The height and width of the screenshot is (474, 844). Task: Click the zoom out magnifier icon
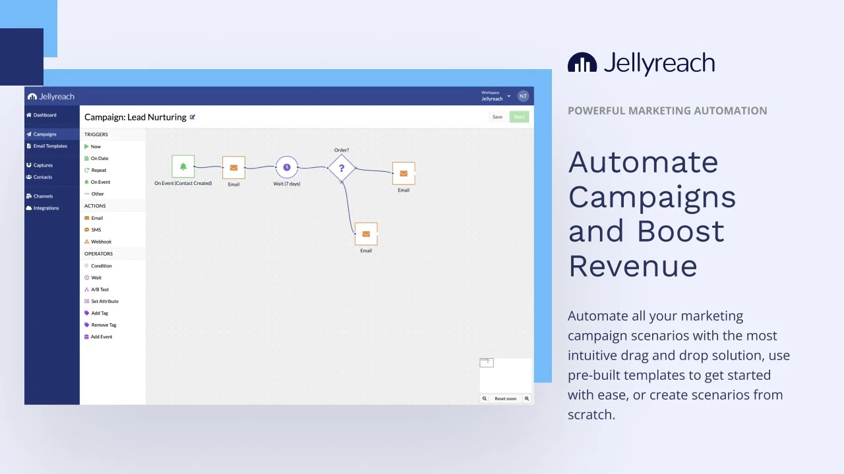[x=485, y=399]
